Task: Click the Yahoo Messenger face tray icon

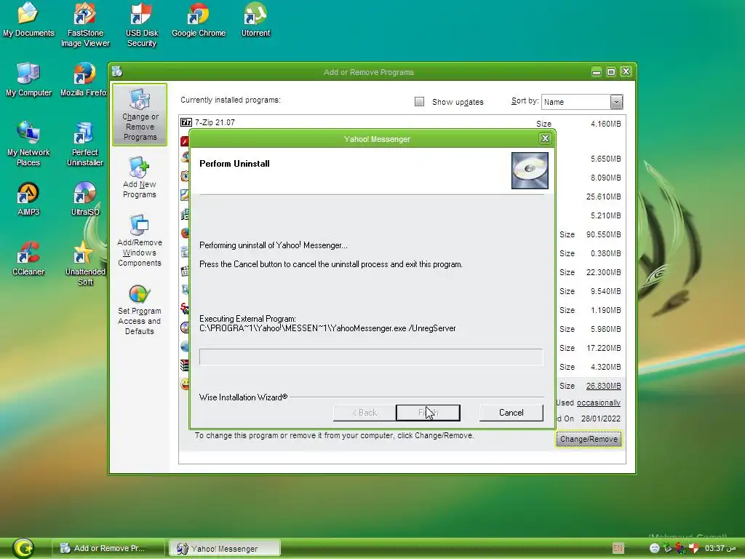Action: pos(654,548)
